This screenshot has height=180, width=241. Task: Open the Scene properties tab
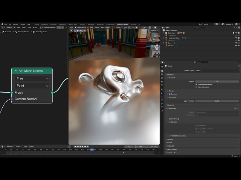pyautogui.click(x=162, y=82)
